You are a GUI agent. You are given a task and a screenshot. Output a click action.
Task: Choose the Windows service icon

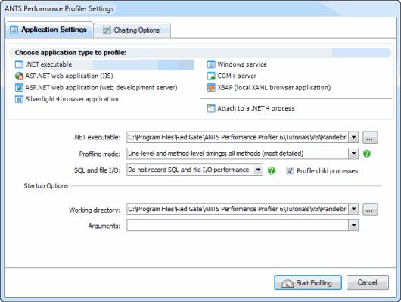coord(211,64)
